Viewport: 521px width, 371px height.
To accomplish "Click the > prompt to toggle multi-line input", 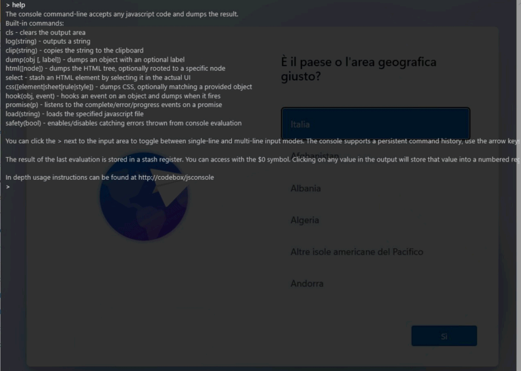I will click(8, 187).
